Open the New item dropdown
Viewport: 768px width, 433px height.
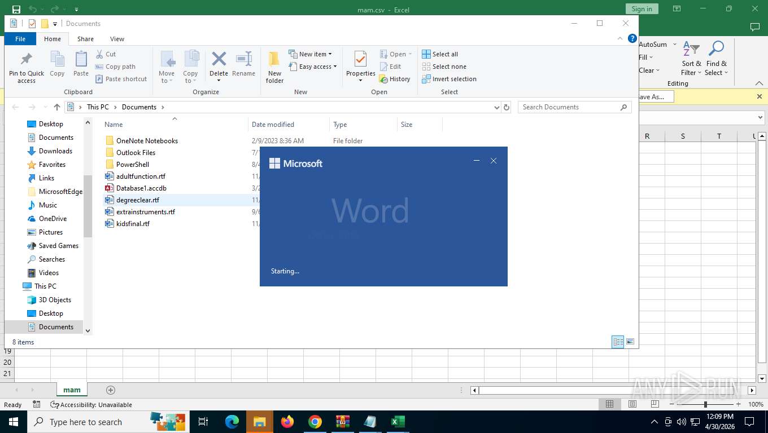(x=311, y=54)
